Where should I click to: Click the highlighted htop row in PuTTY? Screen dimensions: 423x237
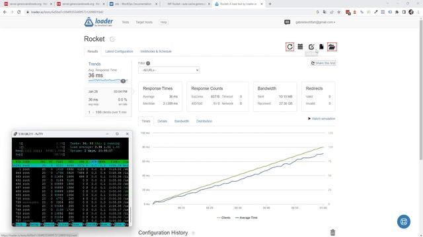click(70, 165)
